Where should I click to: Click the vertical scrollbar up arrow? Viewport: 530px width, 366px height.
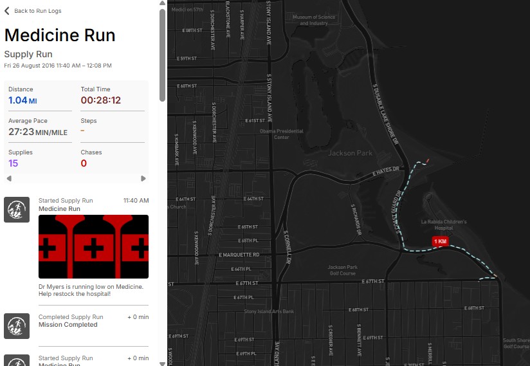click(162, 3)
